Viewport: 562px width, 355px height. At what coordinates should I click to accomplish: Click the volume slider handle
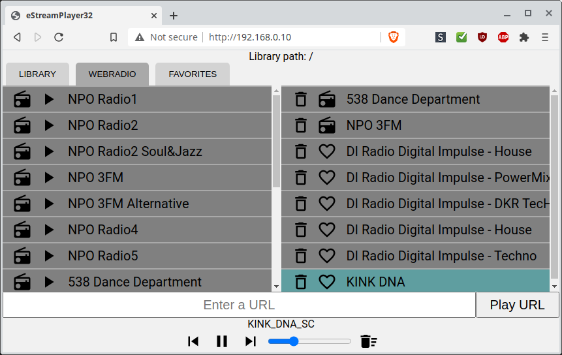click(294, 341)
